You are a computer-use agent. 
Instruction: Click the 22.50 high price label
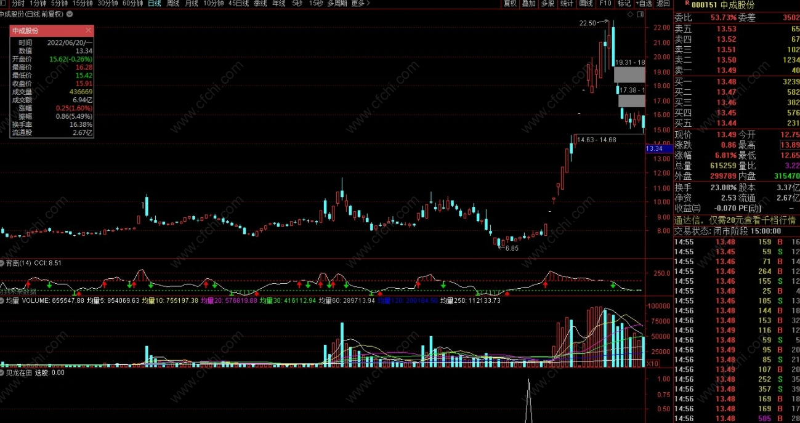(x=588, y=23)
